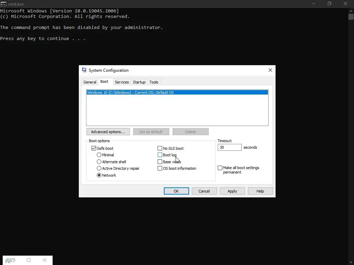
Task: Tick the Boot log checkbox
Action: pyautogui.click(x=160, y=155)
